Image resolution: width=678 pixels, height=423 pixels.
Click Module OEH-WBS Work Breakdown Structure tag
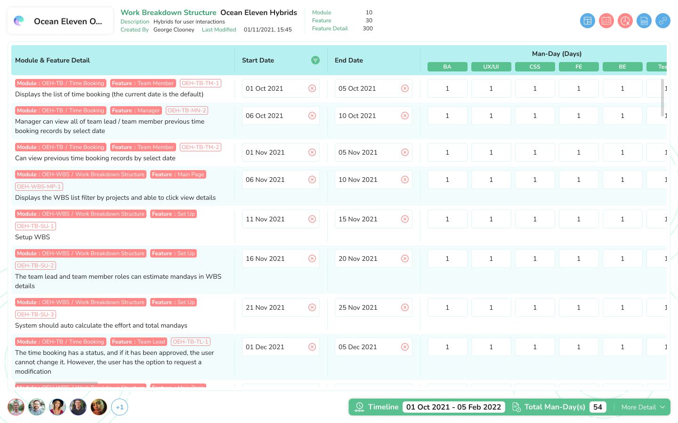[x=81, y=174]
